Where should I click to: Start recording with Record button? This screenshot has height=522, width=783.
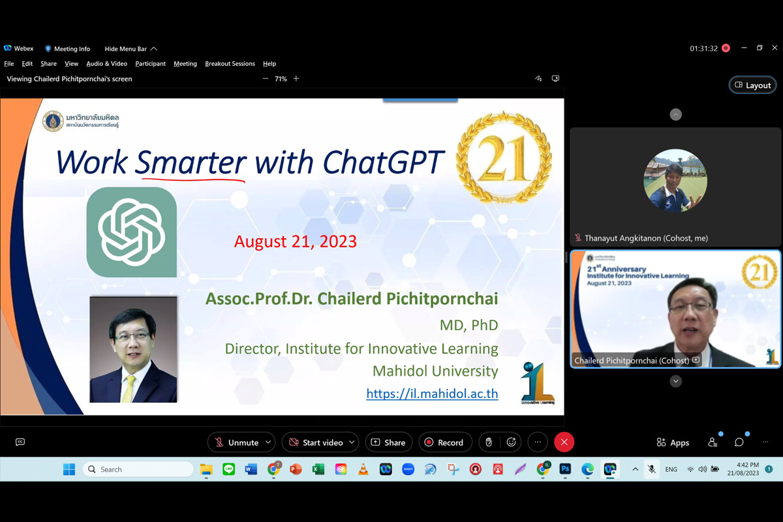444,442
